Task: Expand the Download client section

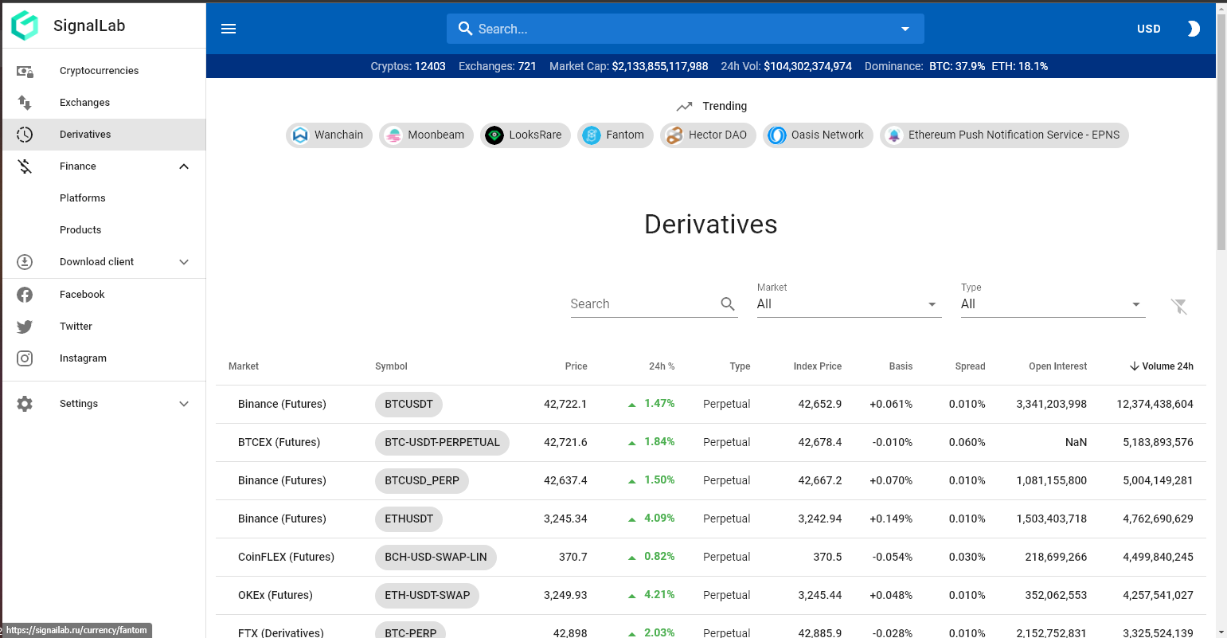Action: [184, 262]
